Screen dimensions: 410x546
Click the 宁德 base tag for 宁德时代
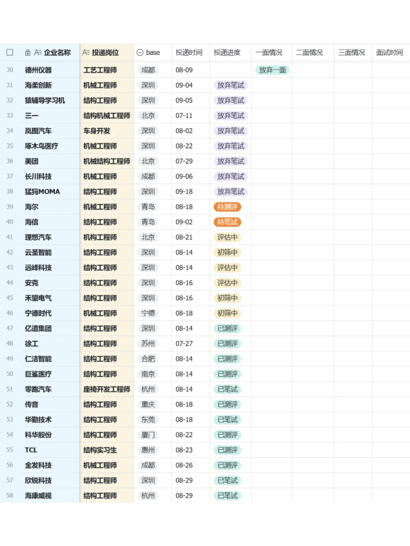(148, 313)
